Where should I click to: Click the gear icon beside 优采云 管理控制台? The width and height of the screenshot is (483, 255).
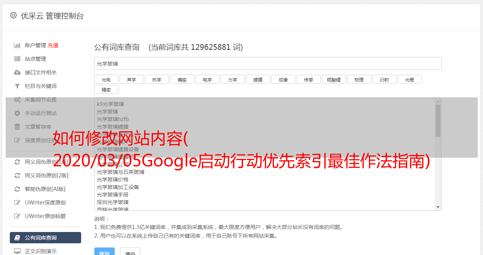[14, 15]
